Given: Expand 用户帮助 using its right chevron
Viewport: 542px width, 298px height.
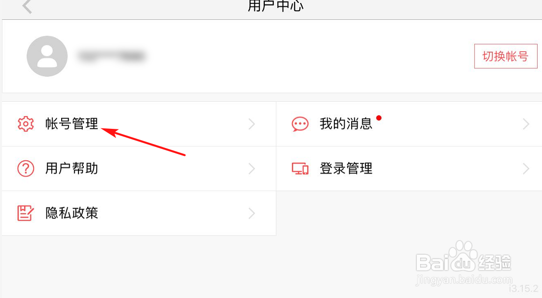Looking at the screenshot, I should tap(252, 169).
